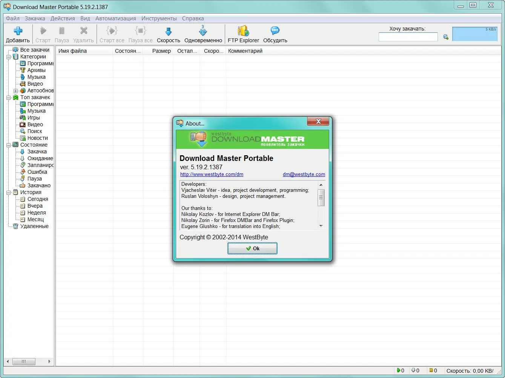Click the magnifier search icon beside Хочу закачать
Screen dimensions: 505x378
pyautogui.click(x=445, y=37)
